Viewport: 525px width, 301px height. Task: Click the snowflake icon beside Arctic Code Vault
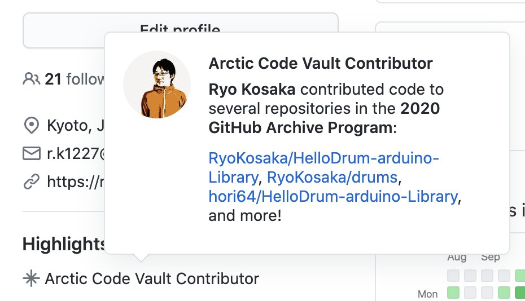(x=30, y=278)
